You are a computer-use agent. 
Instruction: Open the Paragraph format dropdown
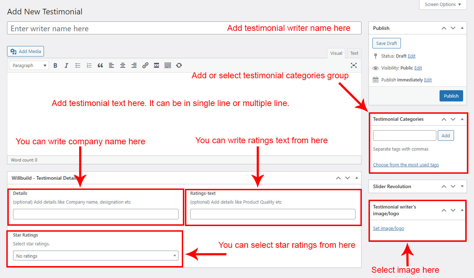29,65
